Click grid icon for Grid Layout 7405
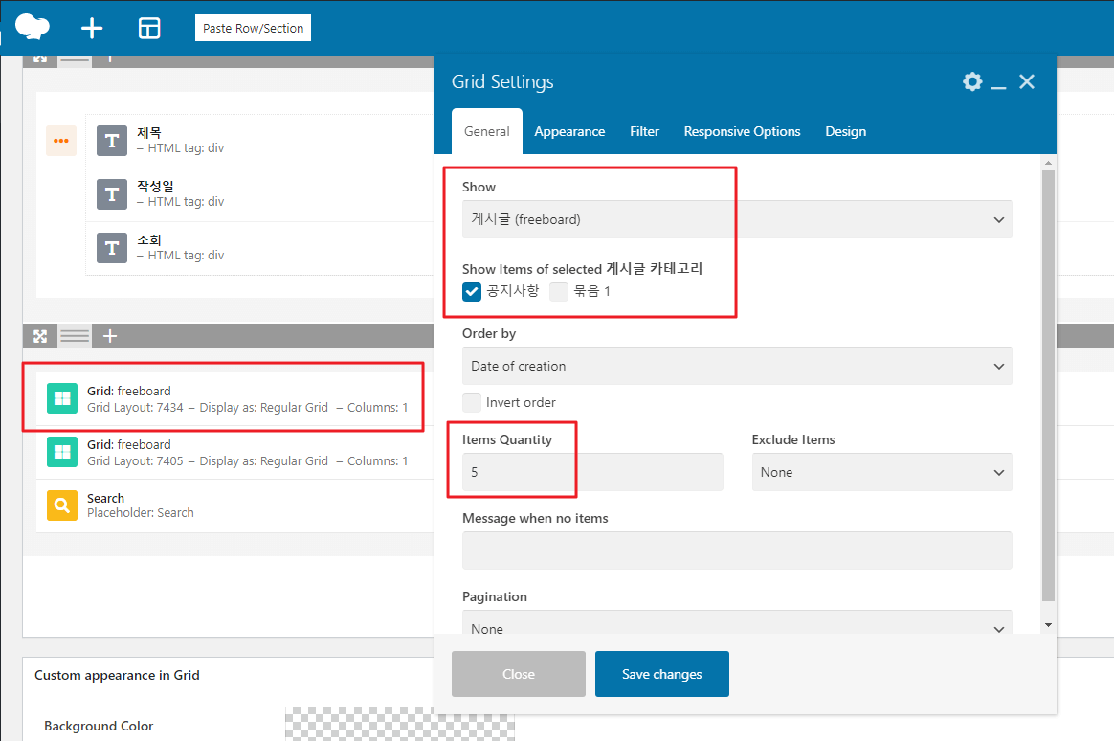Screen dimensions: 1114x741 click(x=62, y=452)
